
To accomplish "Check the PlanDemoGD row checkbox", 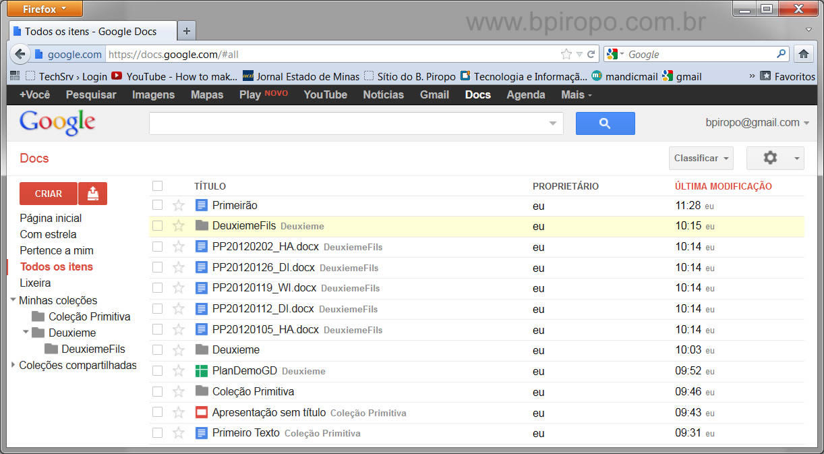I will coord(157,371).
